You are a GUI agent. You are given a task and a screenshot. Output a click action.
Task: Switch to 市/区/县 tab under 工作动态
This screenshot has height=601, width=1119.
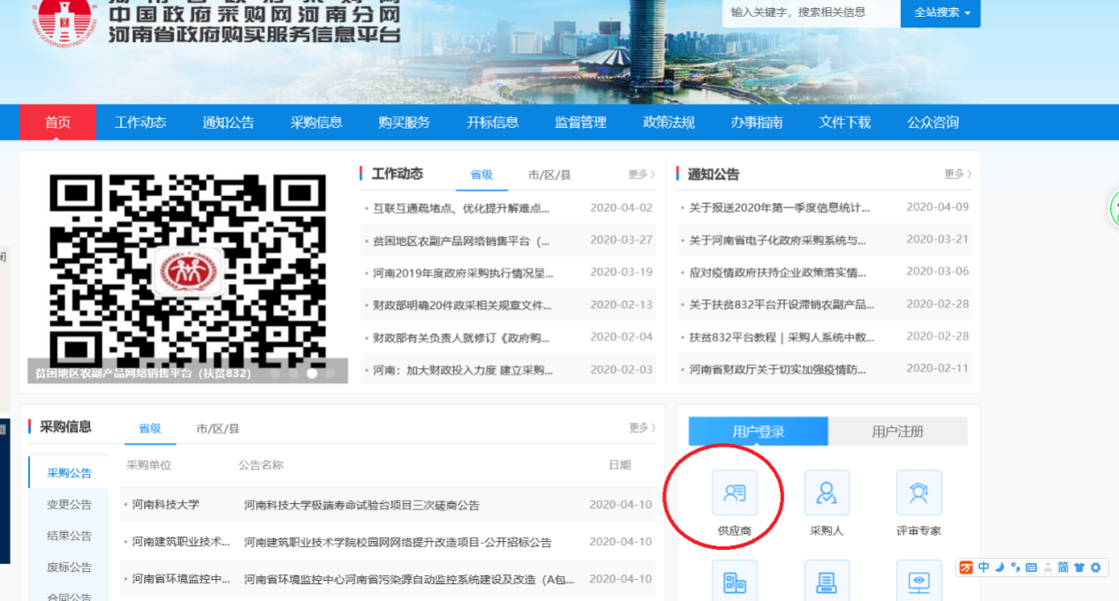coord(549,175)
